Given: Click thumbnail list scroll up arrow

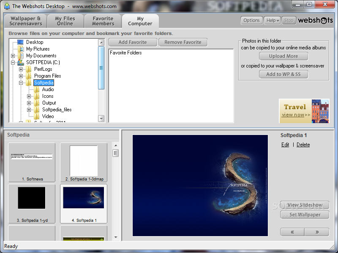Looking at the screenshot, I should (x=116, y=145).
